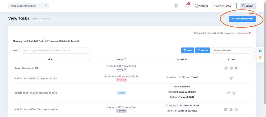
Task: Click the blue help question icon
Action: (x=260, y=51)
